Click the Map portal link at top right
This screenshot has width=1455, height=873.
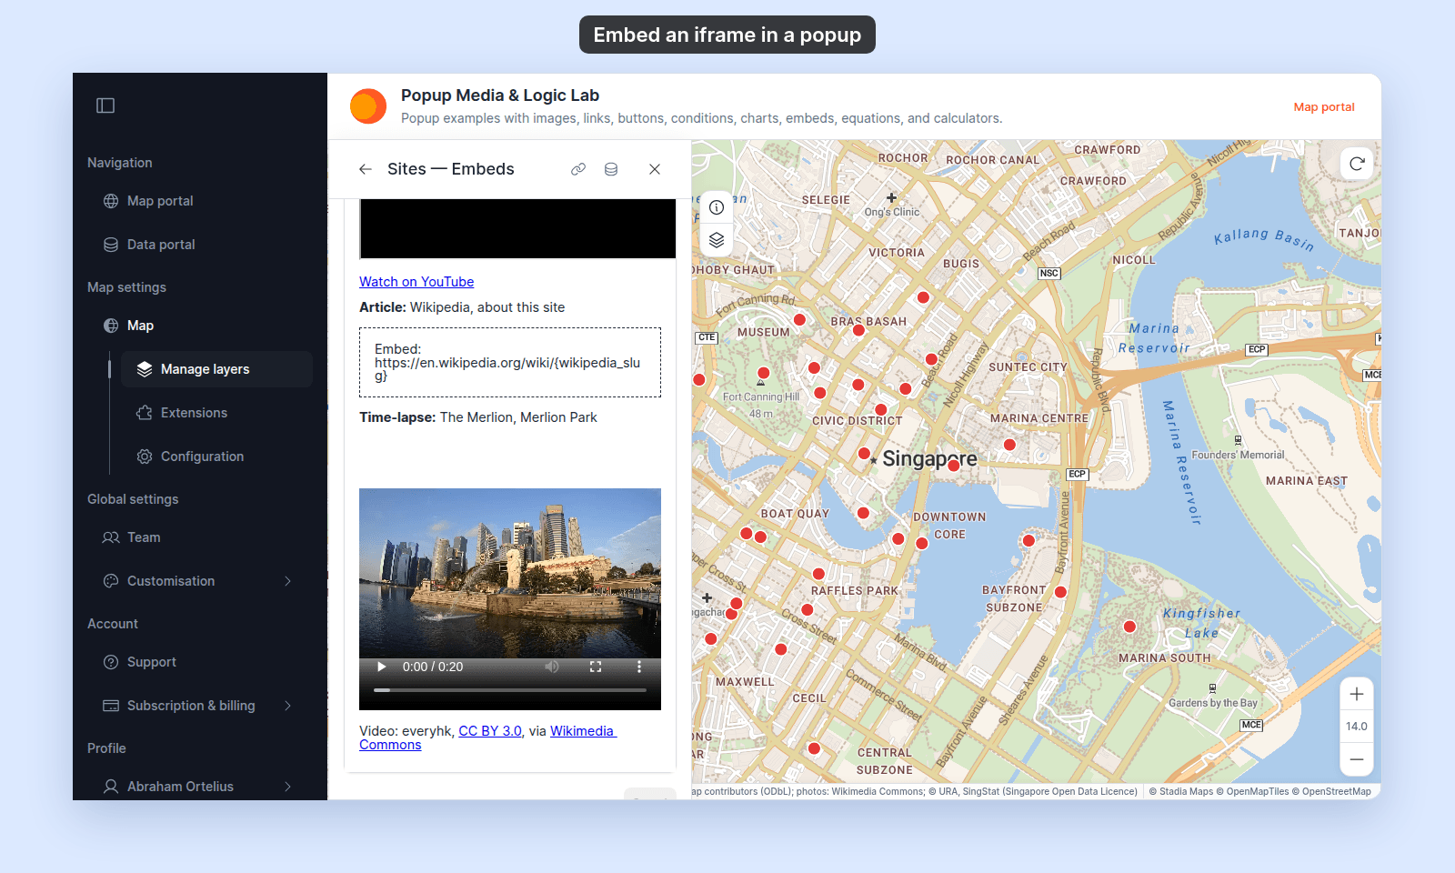click(1324, 107)
